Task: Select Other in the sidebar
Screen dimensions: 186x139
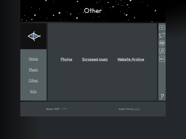Action: point(33,80)
